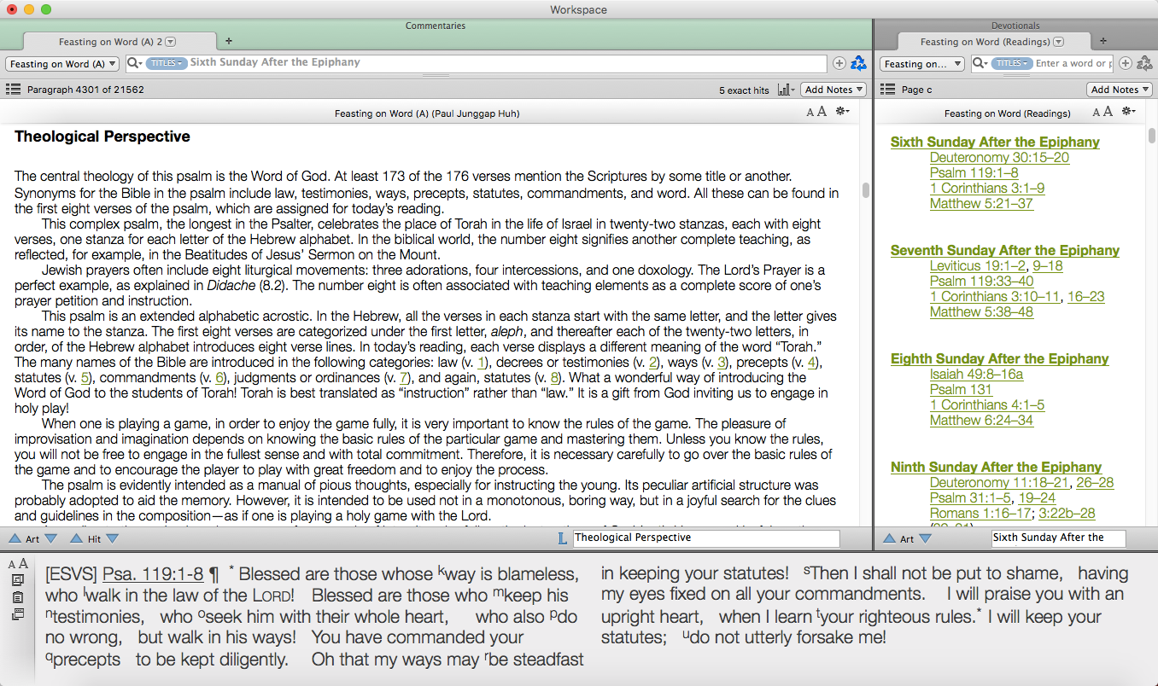Open Seventh Sunday After the Epiphany link
The height and width of the screenshot is (686, 1158).
coord(1005,250)
